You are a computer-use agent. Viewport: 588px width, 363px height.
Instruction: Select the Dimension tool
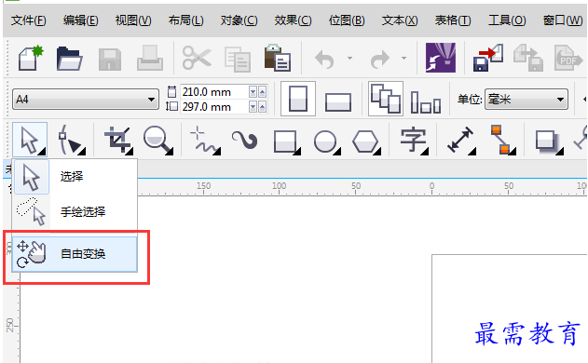point(461,141)
